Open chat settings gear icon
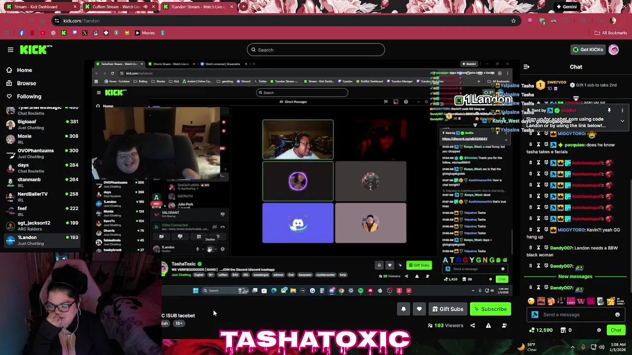632x355 pixels. (599, 330)
